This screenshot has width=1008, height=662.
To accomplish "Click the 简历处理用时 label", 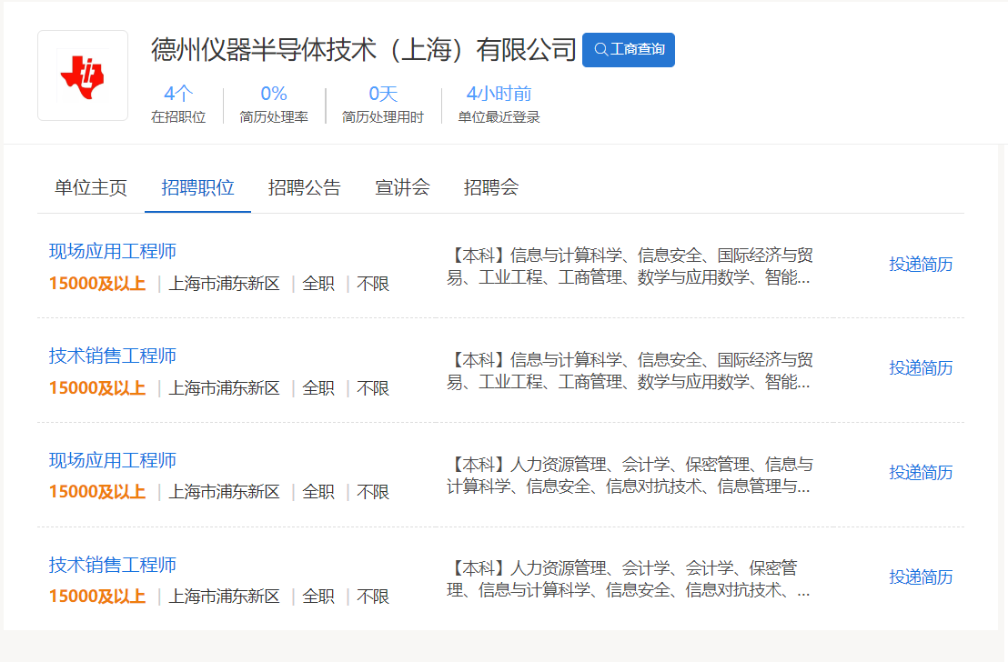I will pyautogui.click(x=382, y=117).
